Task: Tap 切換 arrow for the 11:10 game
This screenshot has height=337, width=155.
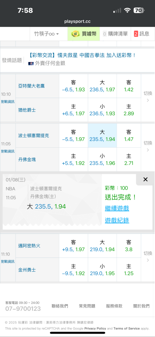Action: [148, 256]
